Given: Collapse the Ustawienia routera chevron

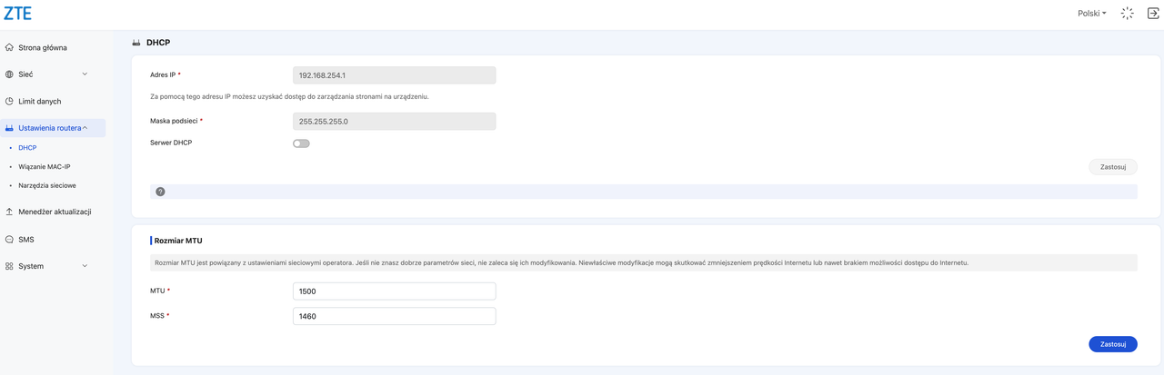Looking at the screenshot, I should (x=85, y=128).
